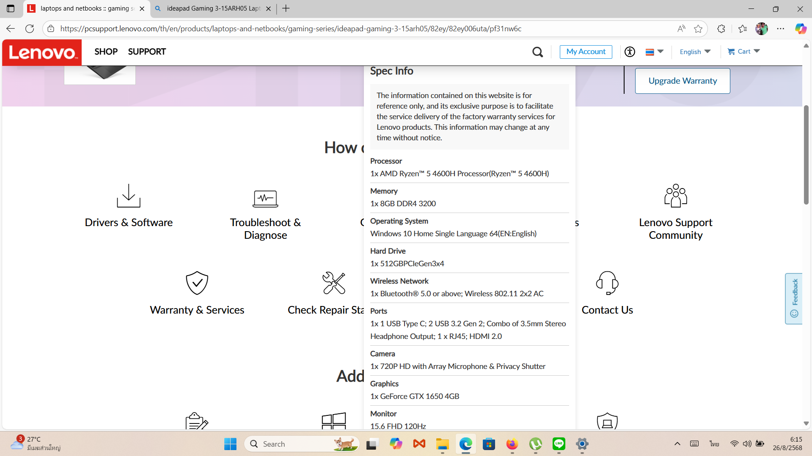This screenshot has width=812, height=456.
Task: Open the weather widget 27°C
Action: tap(36, 444)
